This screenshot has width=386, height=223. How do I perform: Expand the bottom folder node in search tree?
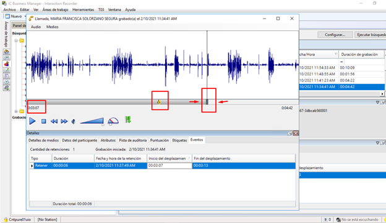click(16, 111)
